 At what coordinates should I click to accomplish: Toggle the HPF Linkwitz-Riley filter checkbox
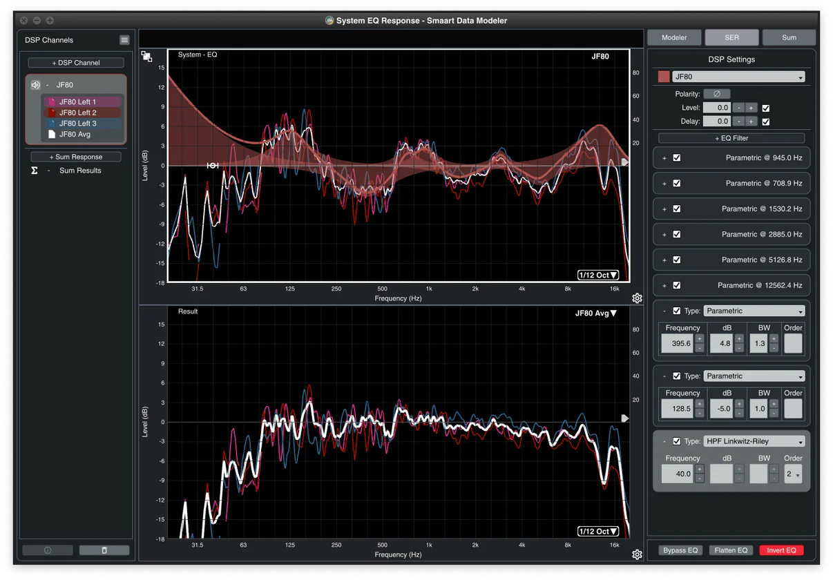coord(677,441)
